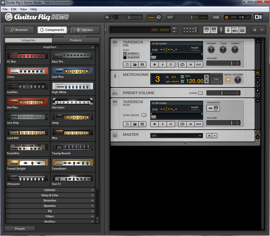Open file in Tapedeck Pre

[135, 65]
